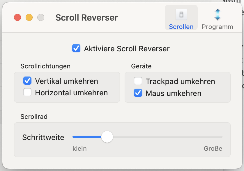Image resolution: width=244 pixels, height=171 pixels.
Task: Click the Scroll Reverser window title
Action: (86, 18)
